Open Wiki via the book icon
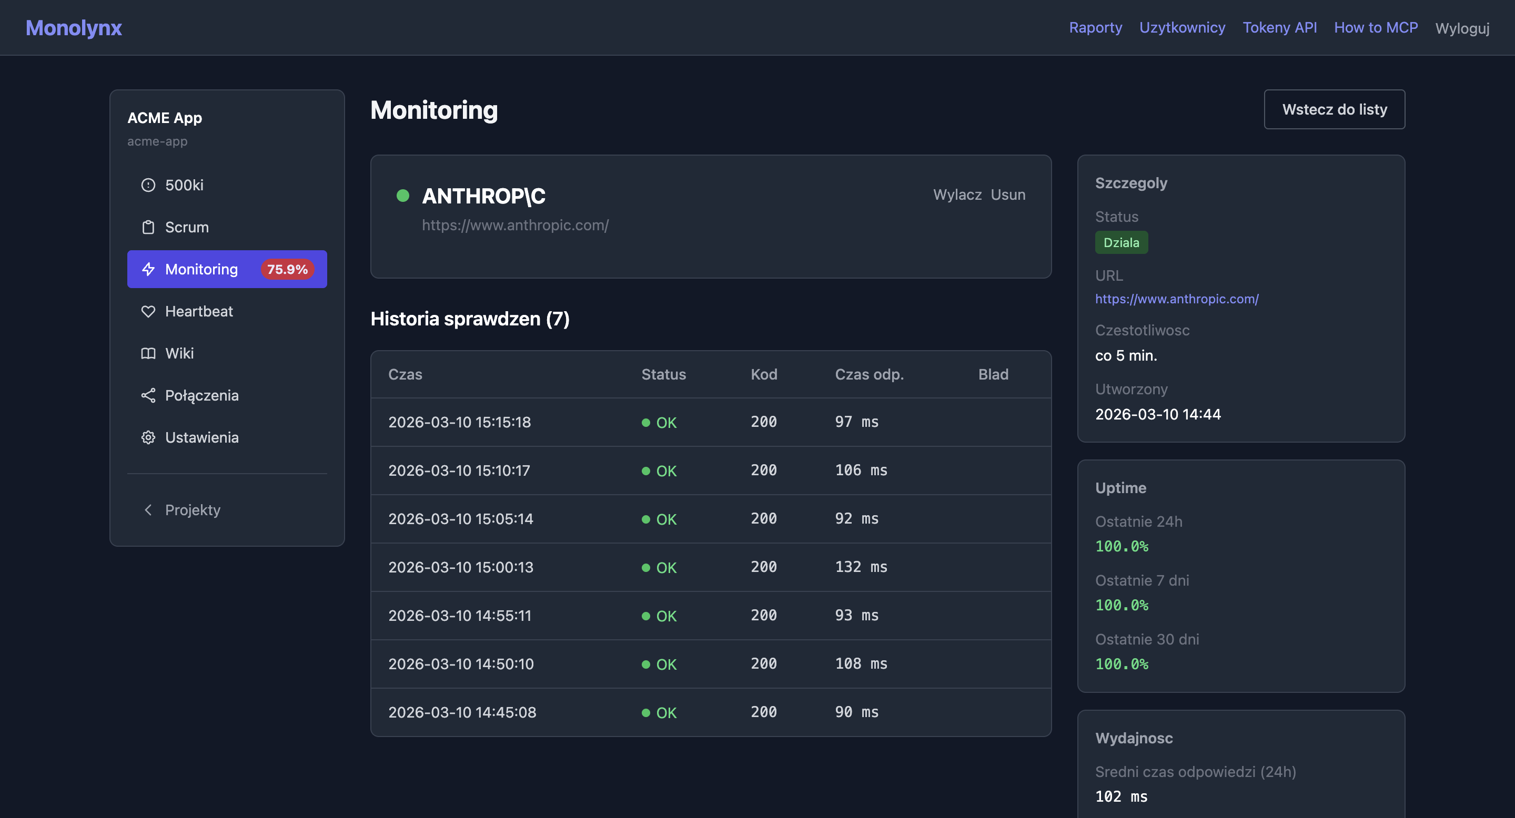The height and width of the screenshot is (818, 1515). pos(148,353)
